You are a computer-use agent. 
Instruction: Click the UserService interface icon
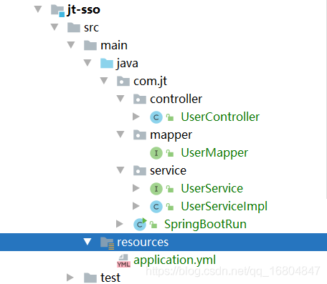(156, 189)
